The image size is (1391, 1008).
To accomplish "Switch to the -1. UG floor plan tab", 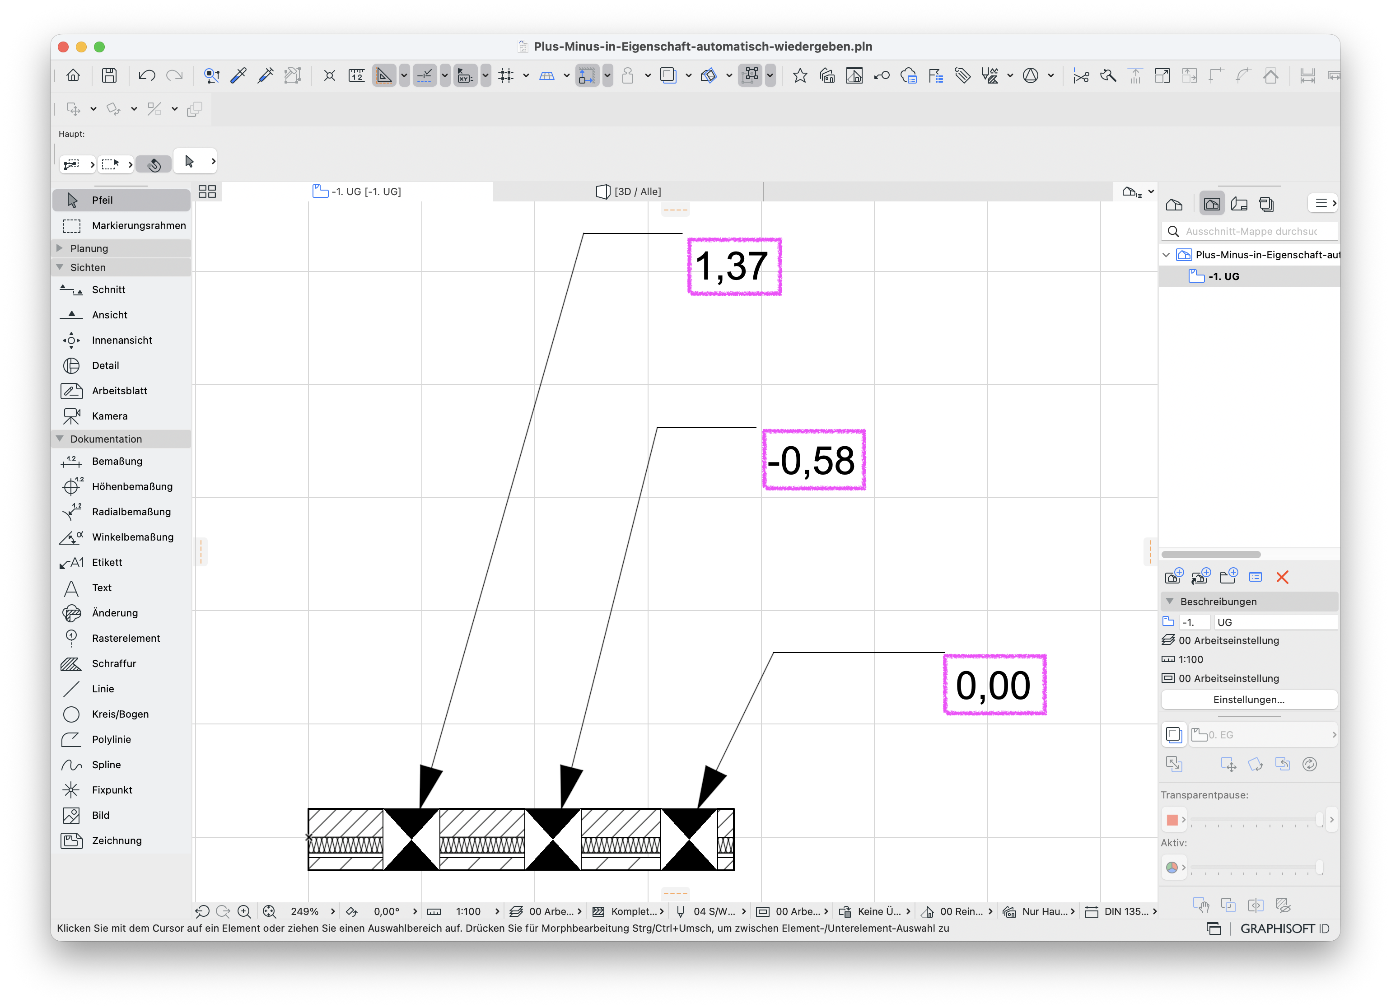I will click(358, 191).
